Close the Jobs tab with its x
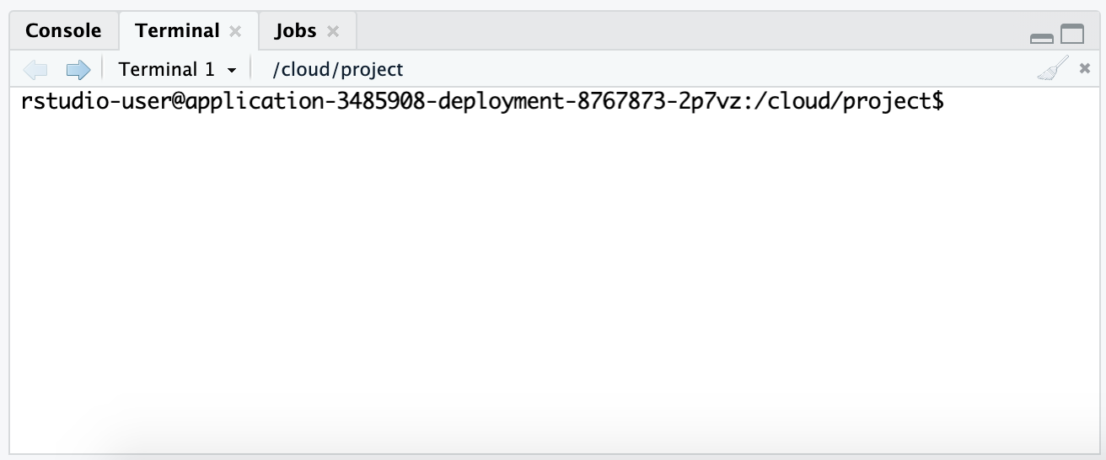The image size is (1106, 460). 333,32
